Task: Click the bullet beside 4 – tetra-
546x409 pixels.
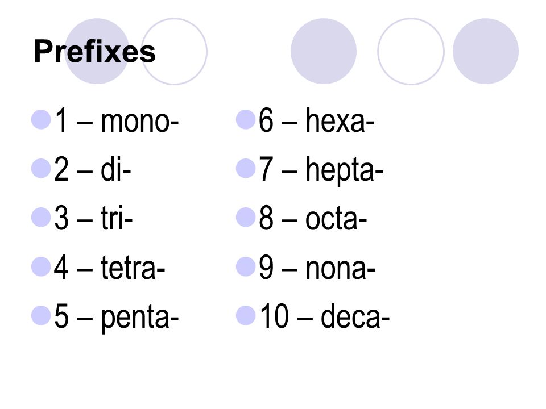Action: tap(41, 267)
